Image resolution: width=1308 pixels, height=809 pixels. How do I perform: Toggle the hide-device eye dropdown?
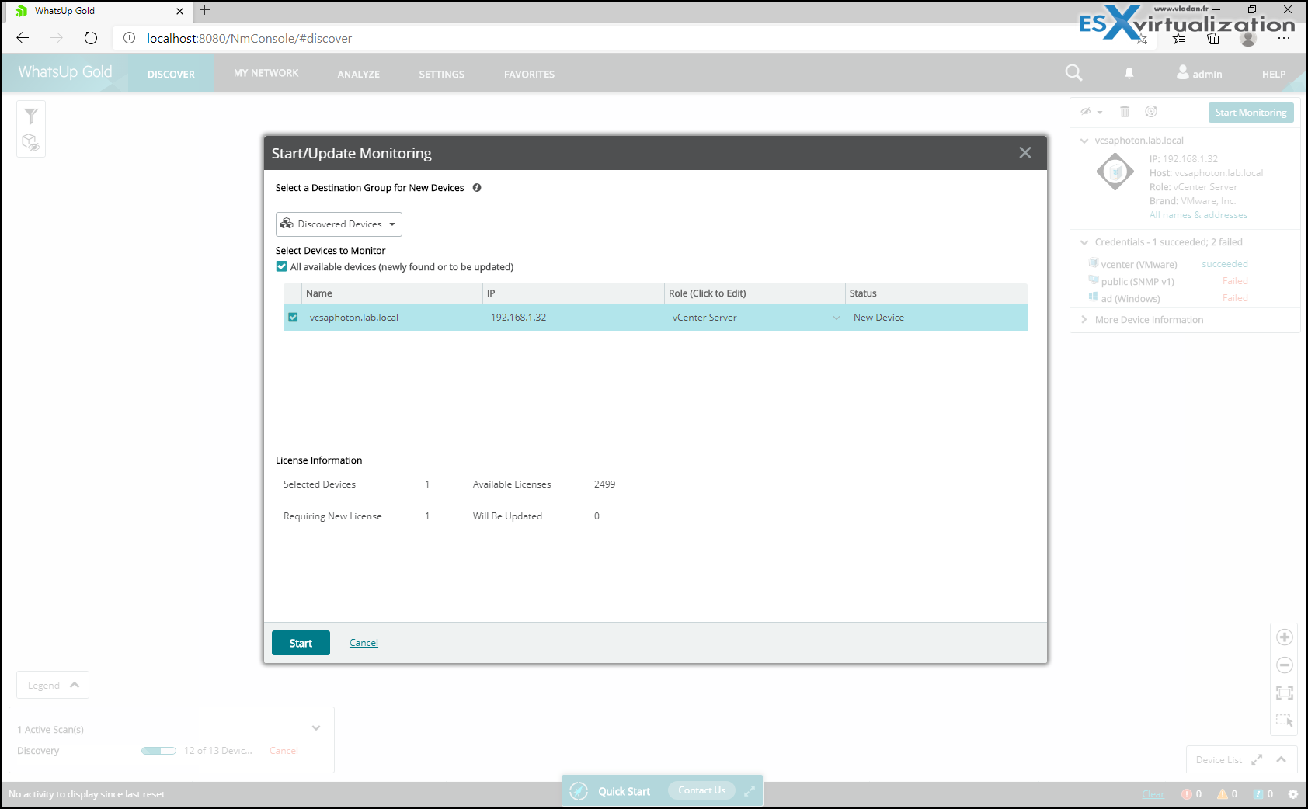(1091, 112)
